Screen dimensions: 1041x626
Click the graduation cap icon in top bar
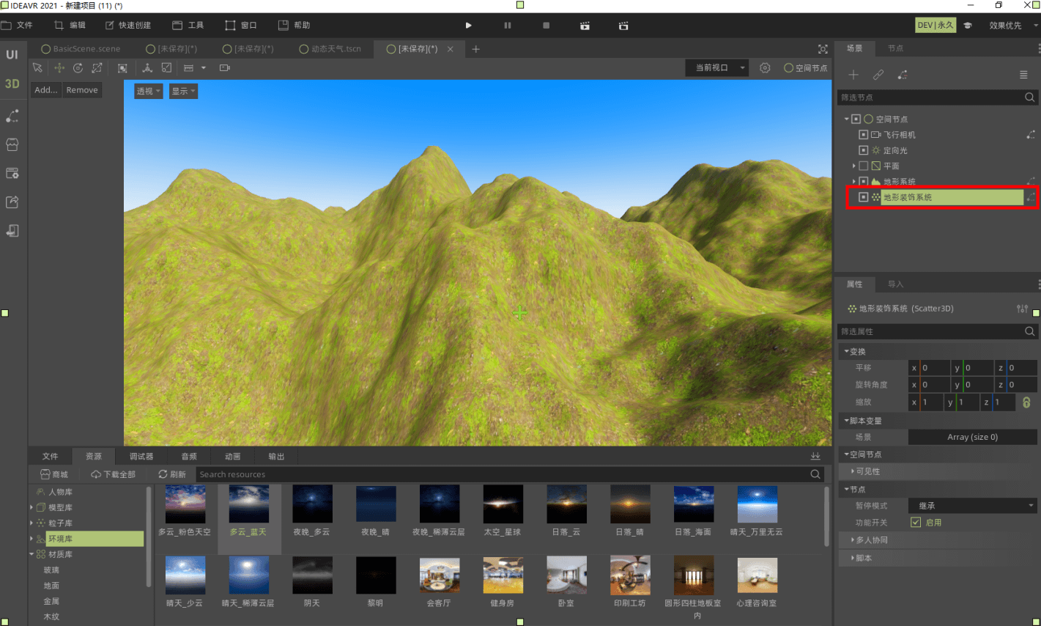967,25
